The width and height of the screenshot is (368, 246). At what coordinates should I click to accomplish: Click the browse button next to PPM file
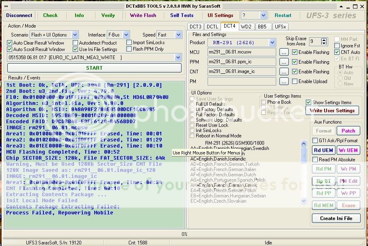click(x=284, y=62)
